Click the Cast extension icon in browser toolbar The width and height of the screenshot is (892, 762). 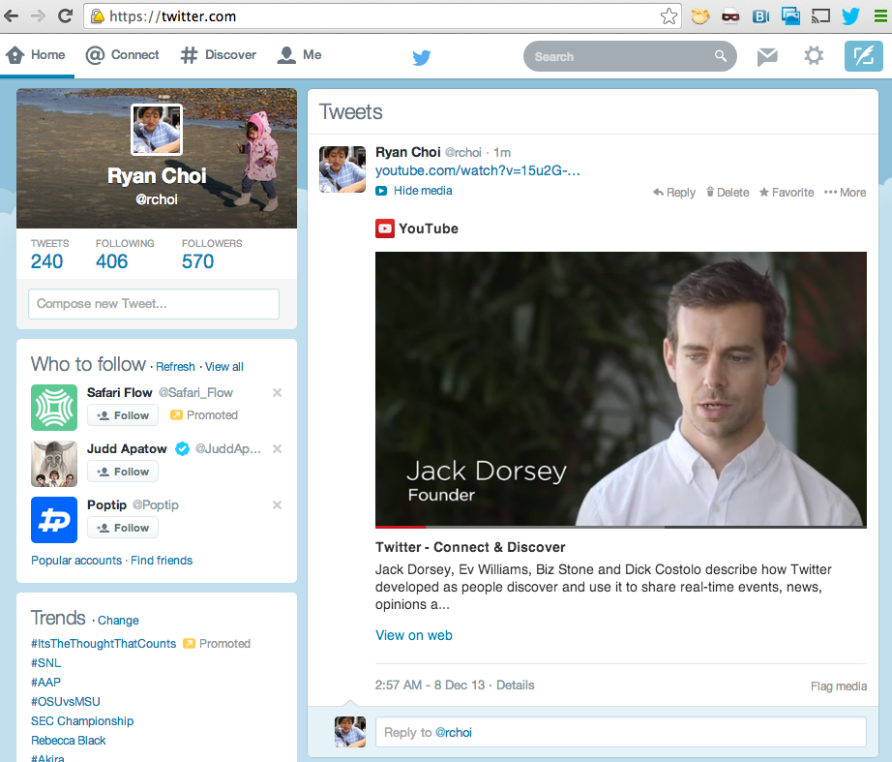coord(820,15)
